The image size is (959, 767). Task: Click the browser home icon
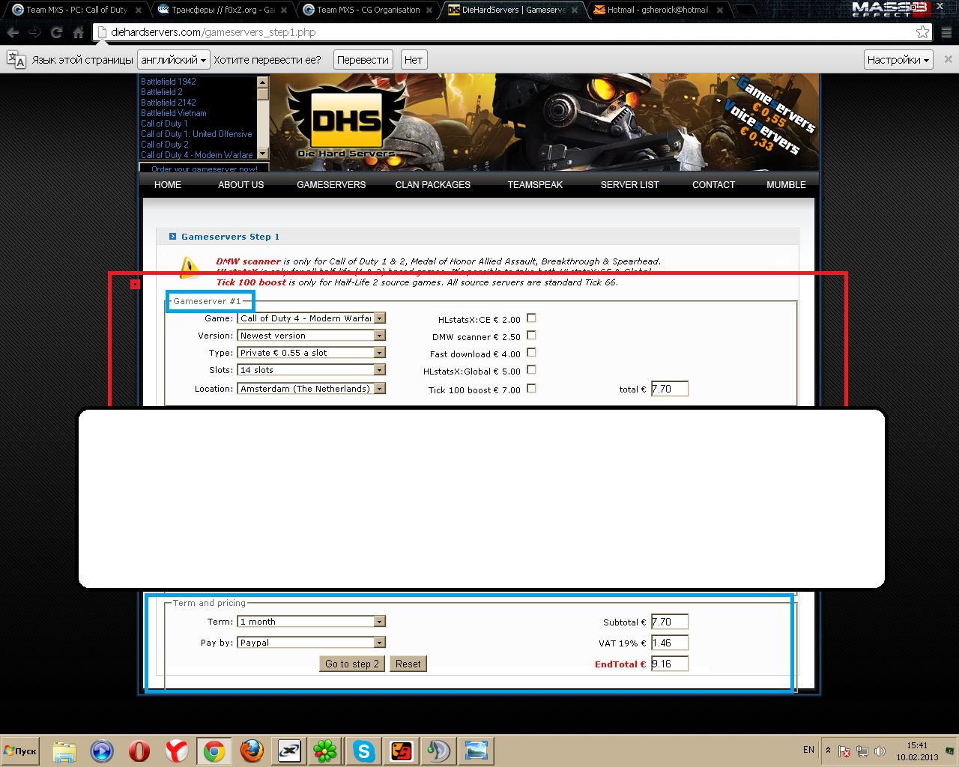78,32
